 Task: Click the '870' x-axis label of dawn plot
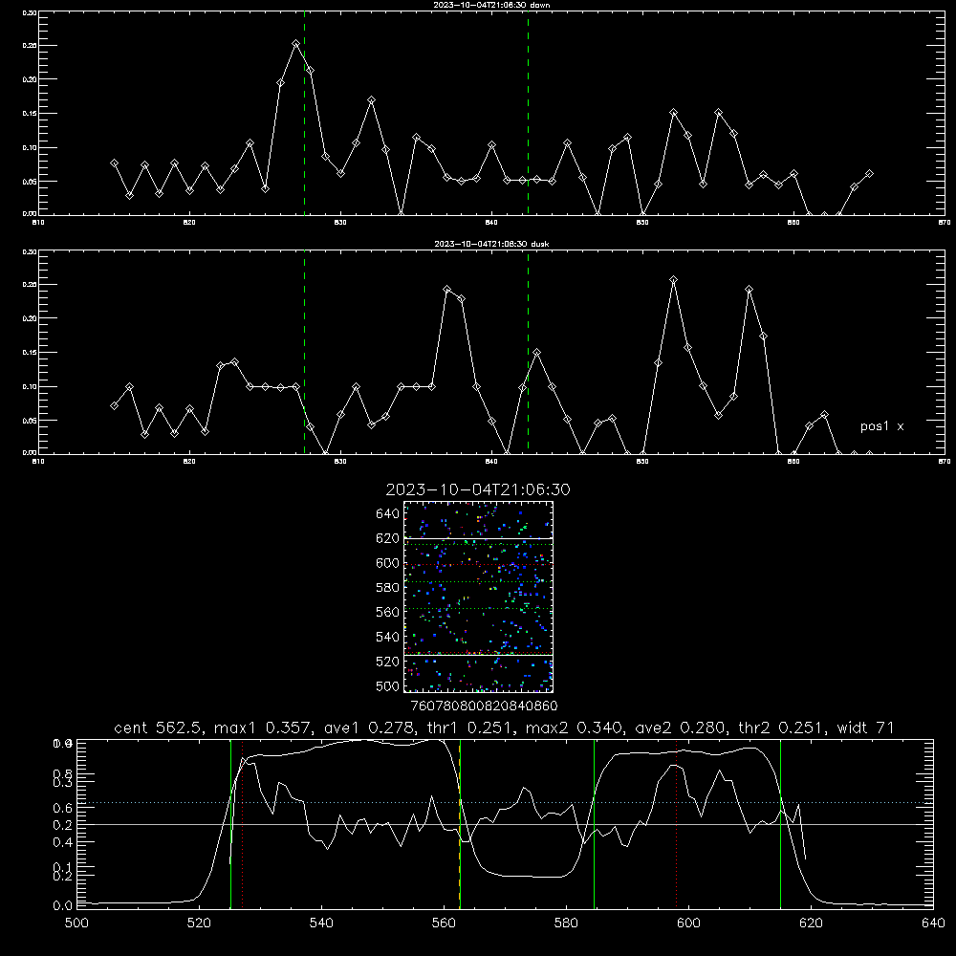click(944, 223)
